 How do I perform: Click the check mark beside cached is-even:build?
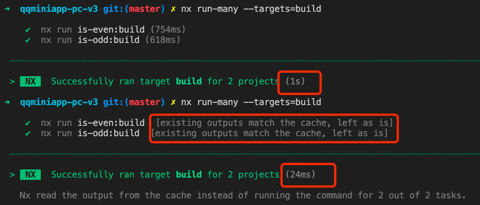click(x=28, y=123)
